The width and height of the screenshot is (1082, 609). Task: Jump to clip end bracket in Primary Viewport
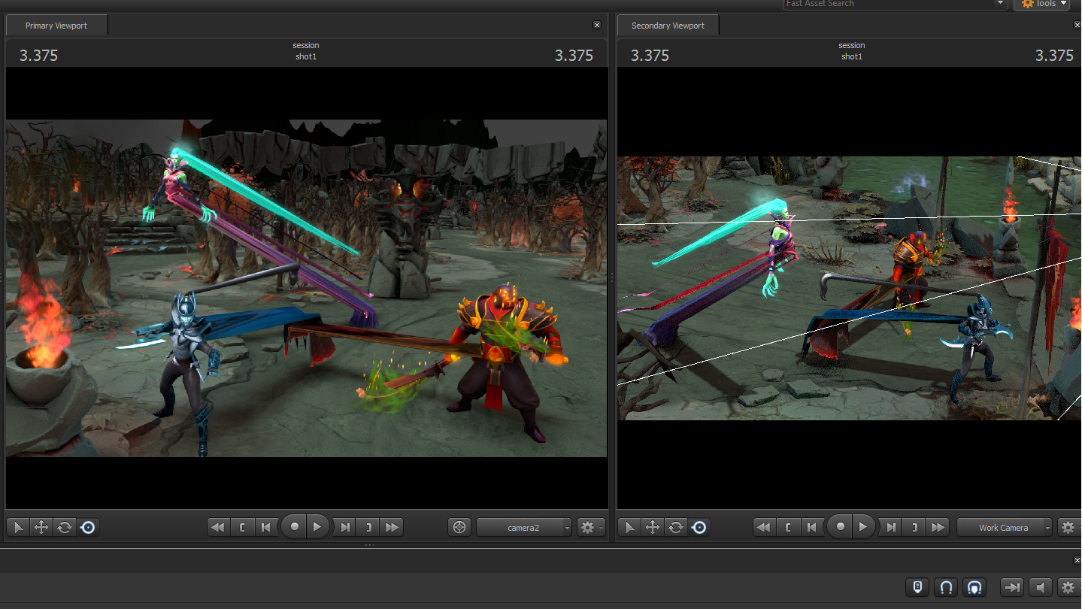(368, 527)
